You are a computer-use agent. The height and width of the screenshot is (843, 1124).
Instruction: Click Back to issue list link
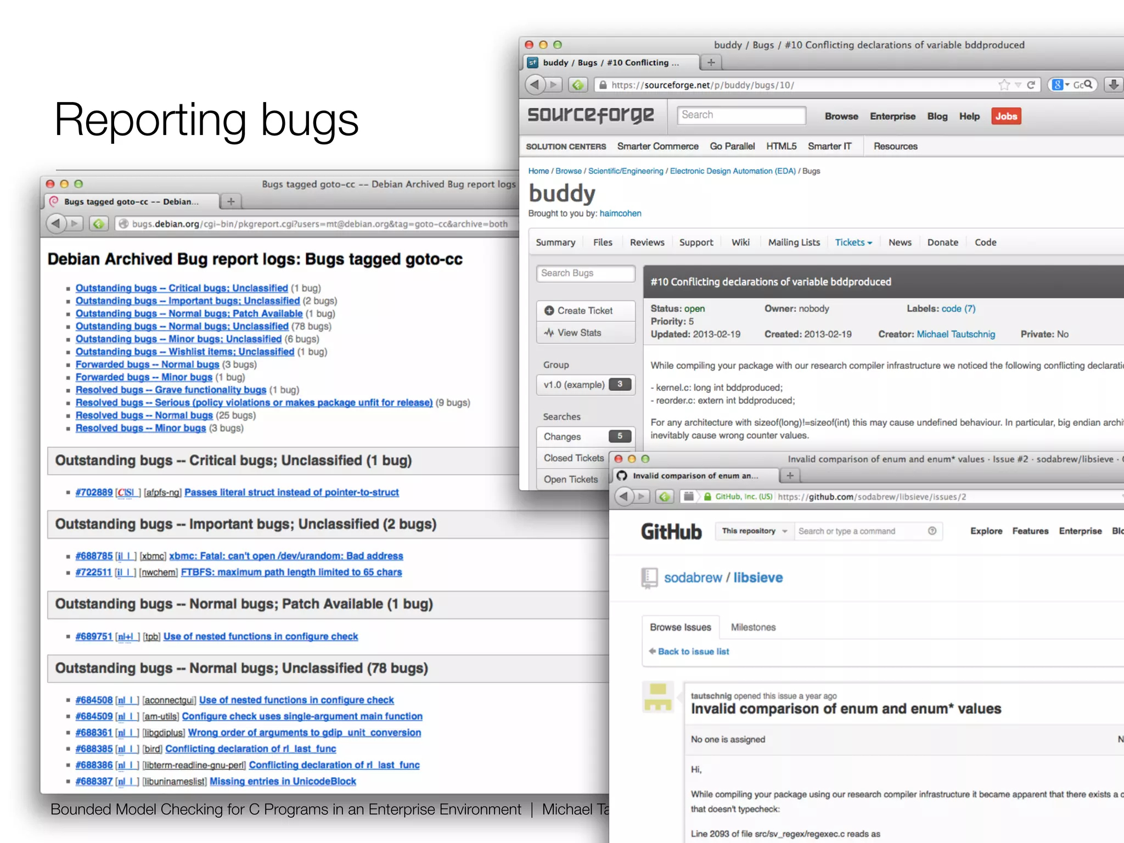[693, 651]
